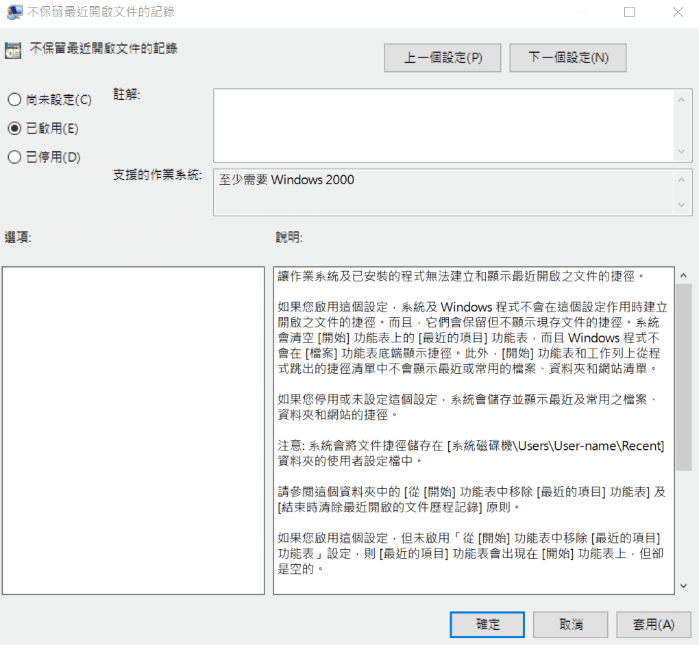The width and height of the screenshot is (699, 645).
Task: Click the comment box scroll down arrow
Action: 681,151
